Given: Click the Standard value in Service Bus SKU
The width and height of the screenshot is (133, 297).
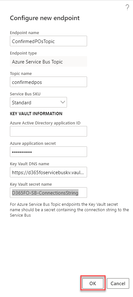Looking at the screenshot, I should [x=22, y=102].
